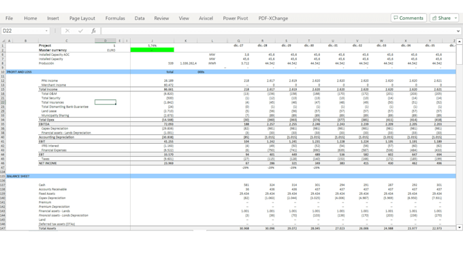Select row 10 header
This screenshot has height=261, width=463.
[x=3, y=72]
